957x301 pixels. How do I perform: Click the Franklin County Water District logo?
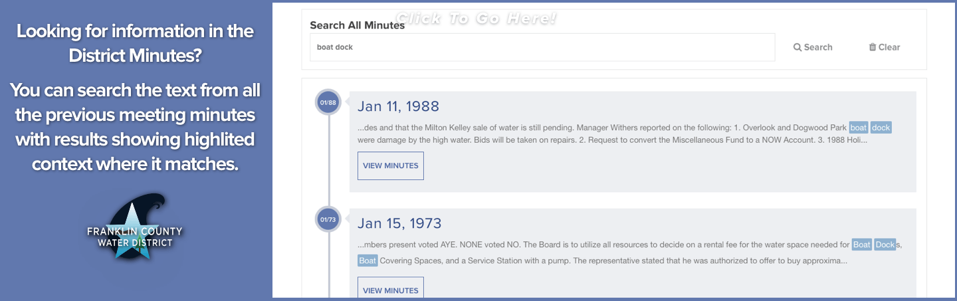135,227
